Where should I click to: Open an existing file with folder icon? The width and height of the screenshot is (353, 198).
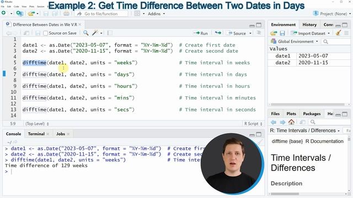point(31,14)
